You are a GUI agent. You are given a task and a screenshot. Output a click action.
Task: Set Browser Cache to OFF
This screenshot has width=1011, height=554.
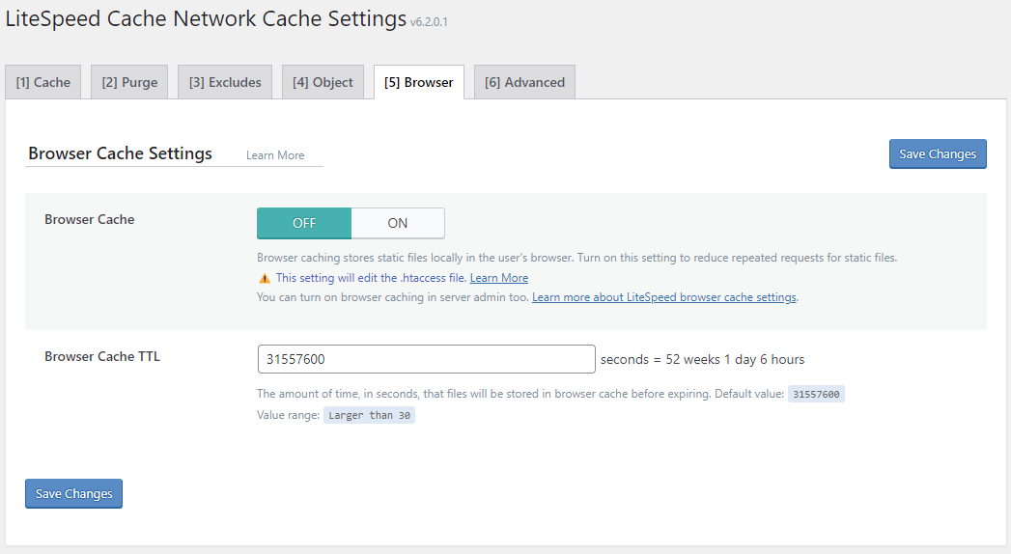pyautogui.click(x=304, y=223)
